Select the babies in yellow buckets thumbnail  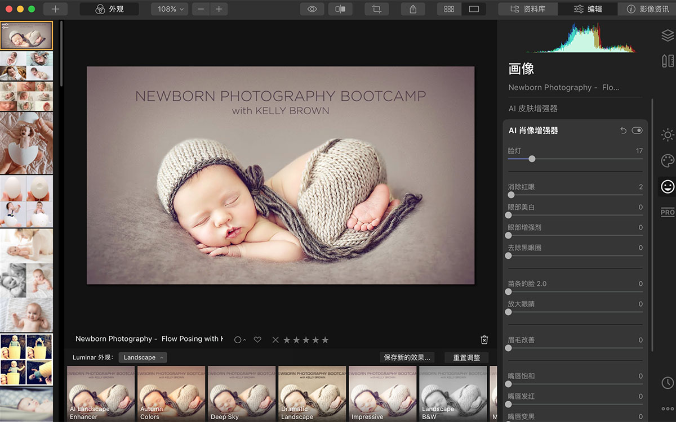26,359
